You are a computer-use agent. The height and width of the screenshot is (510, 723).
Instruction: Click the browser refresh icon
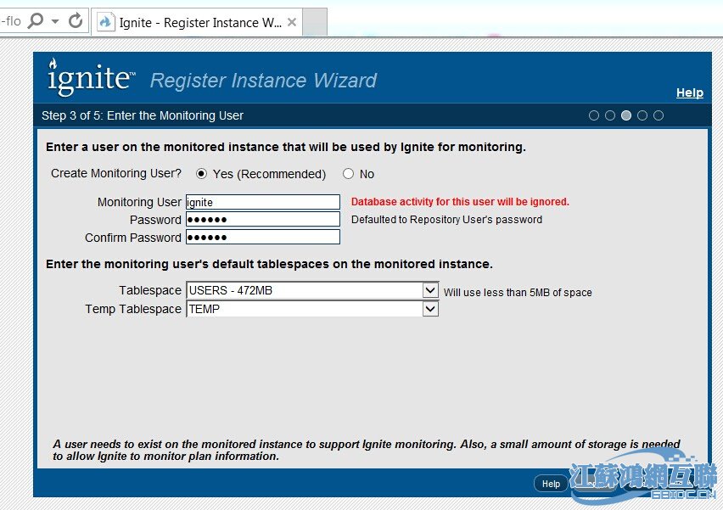76,20
